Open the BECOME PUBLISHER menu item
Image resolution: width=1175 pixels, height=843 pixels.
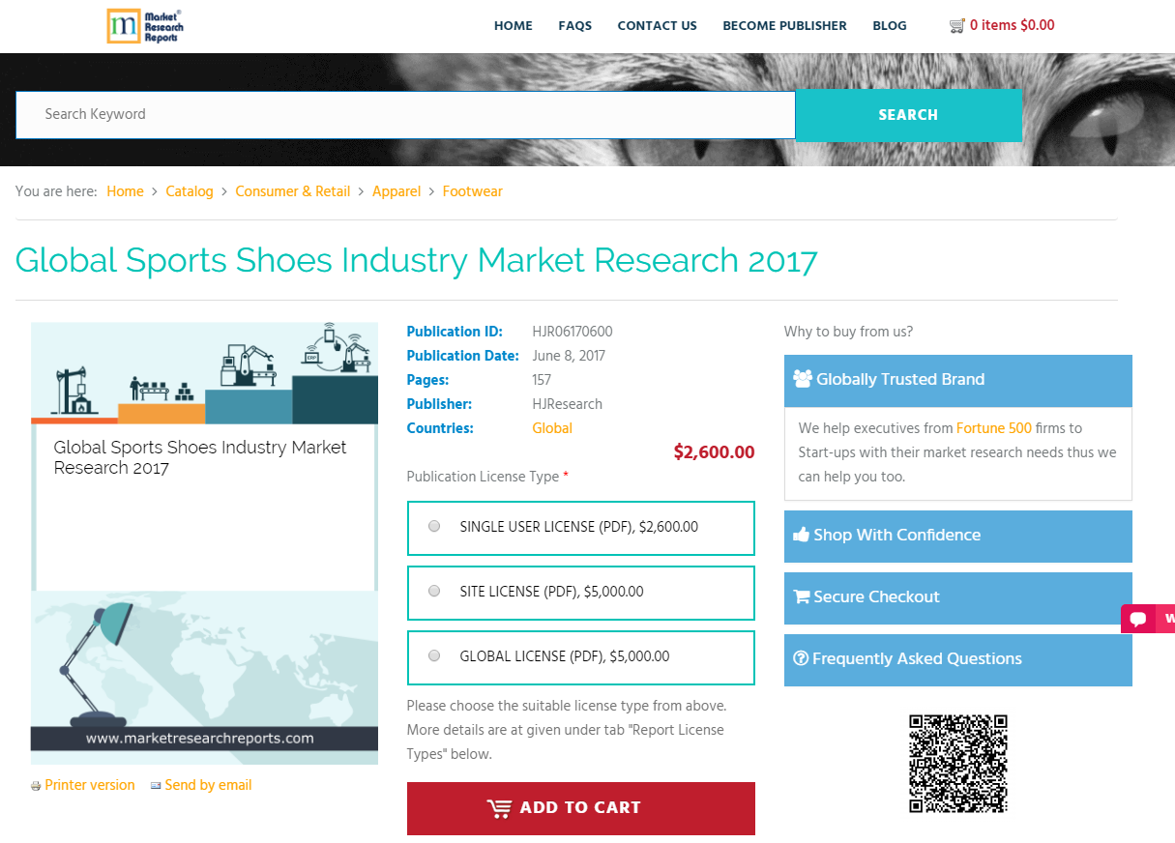(x=784, y=26)
